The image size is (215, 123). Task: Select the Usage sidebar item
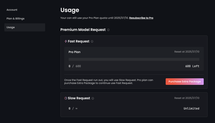tap(11, 27)
